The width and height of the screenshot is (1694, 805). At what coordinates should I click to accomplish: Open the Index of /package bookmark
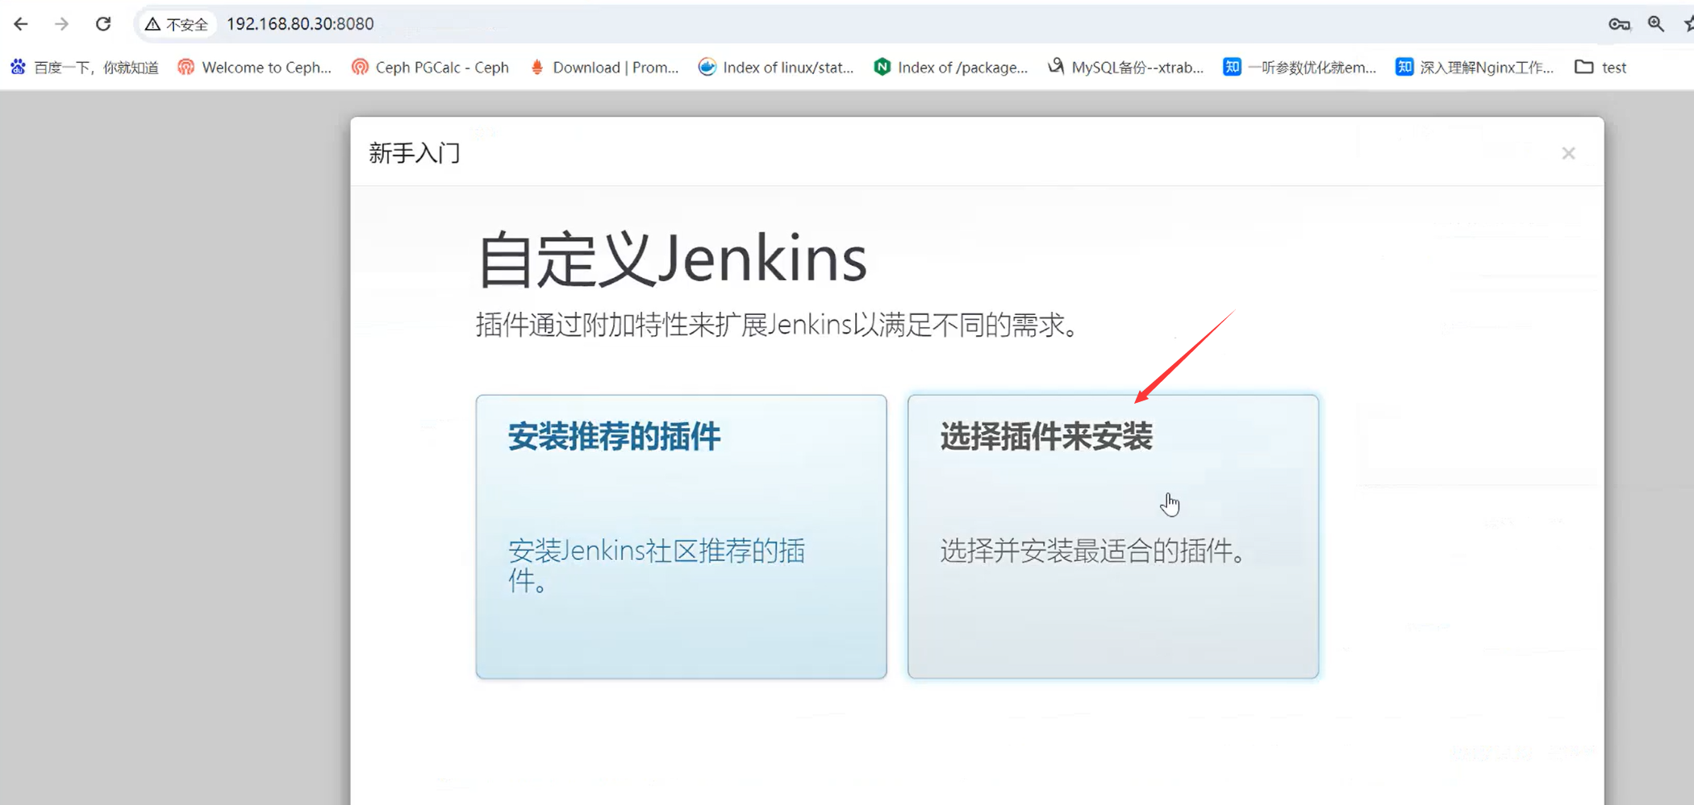click(951, 68)
